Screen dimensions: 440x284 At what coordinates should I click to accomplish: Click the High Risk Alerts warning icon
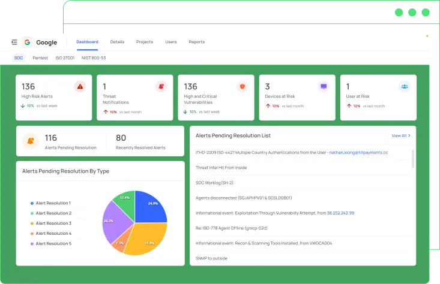80,87
